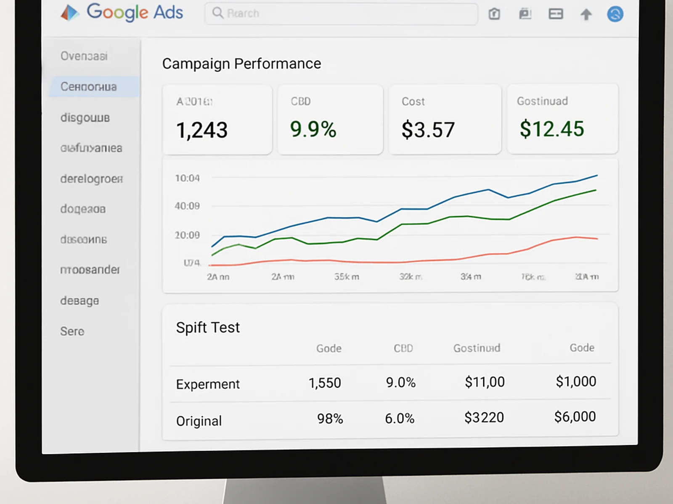Open the sidebar entry above Sere
The image size is (673, 504).
pyautogui.click(x=79, y=301)
